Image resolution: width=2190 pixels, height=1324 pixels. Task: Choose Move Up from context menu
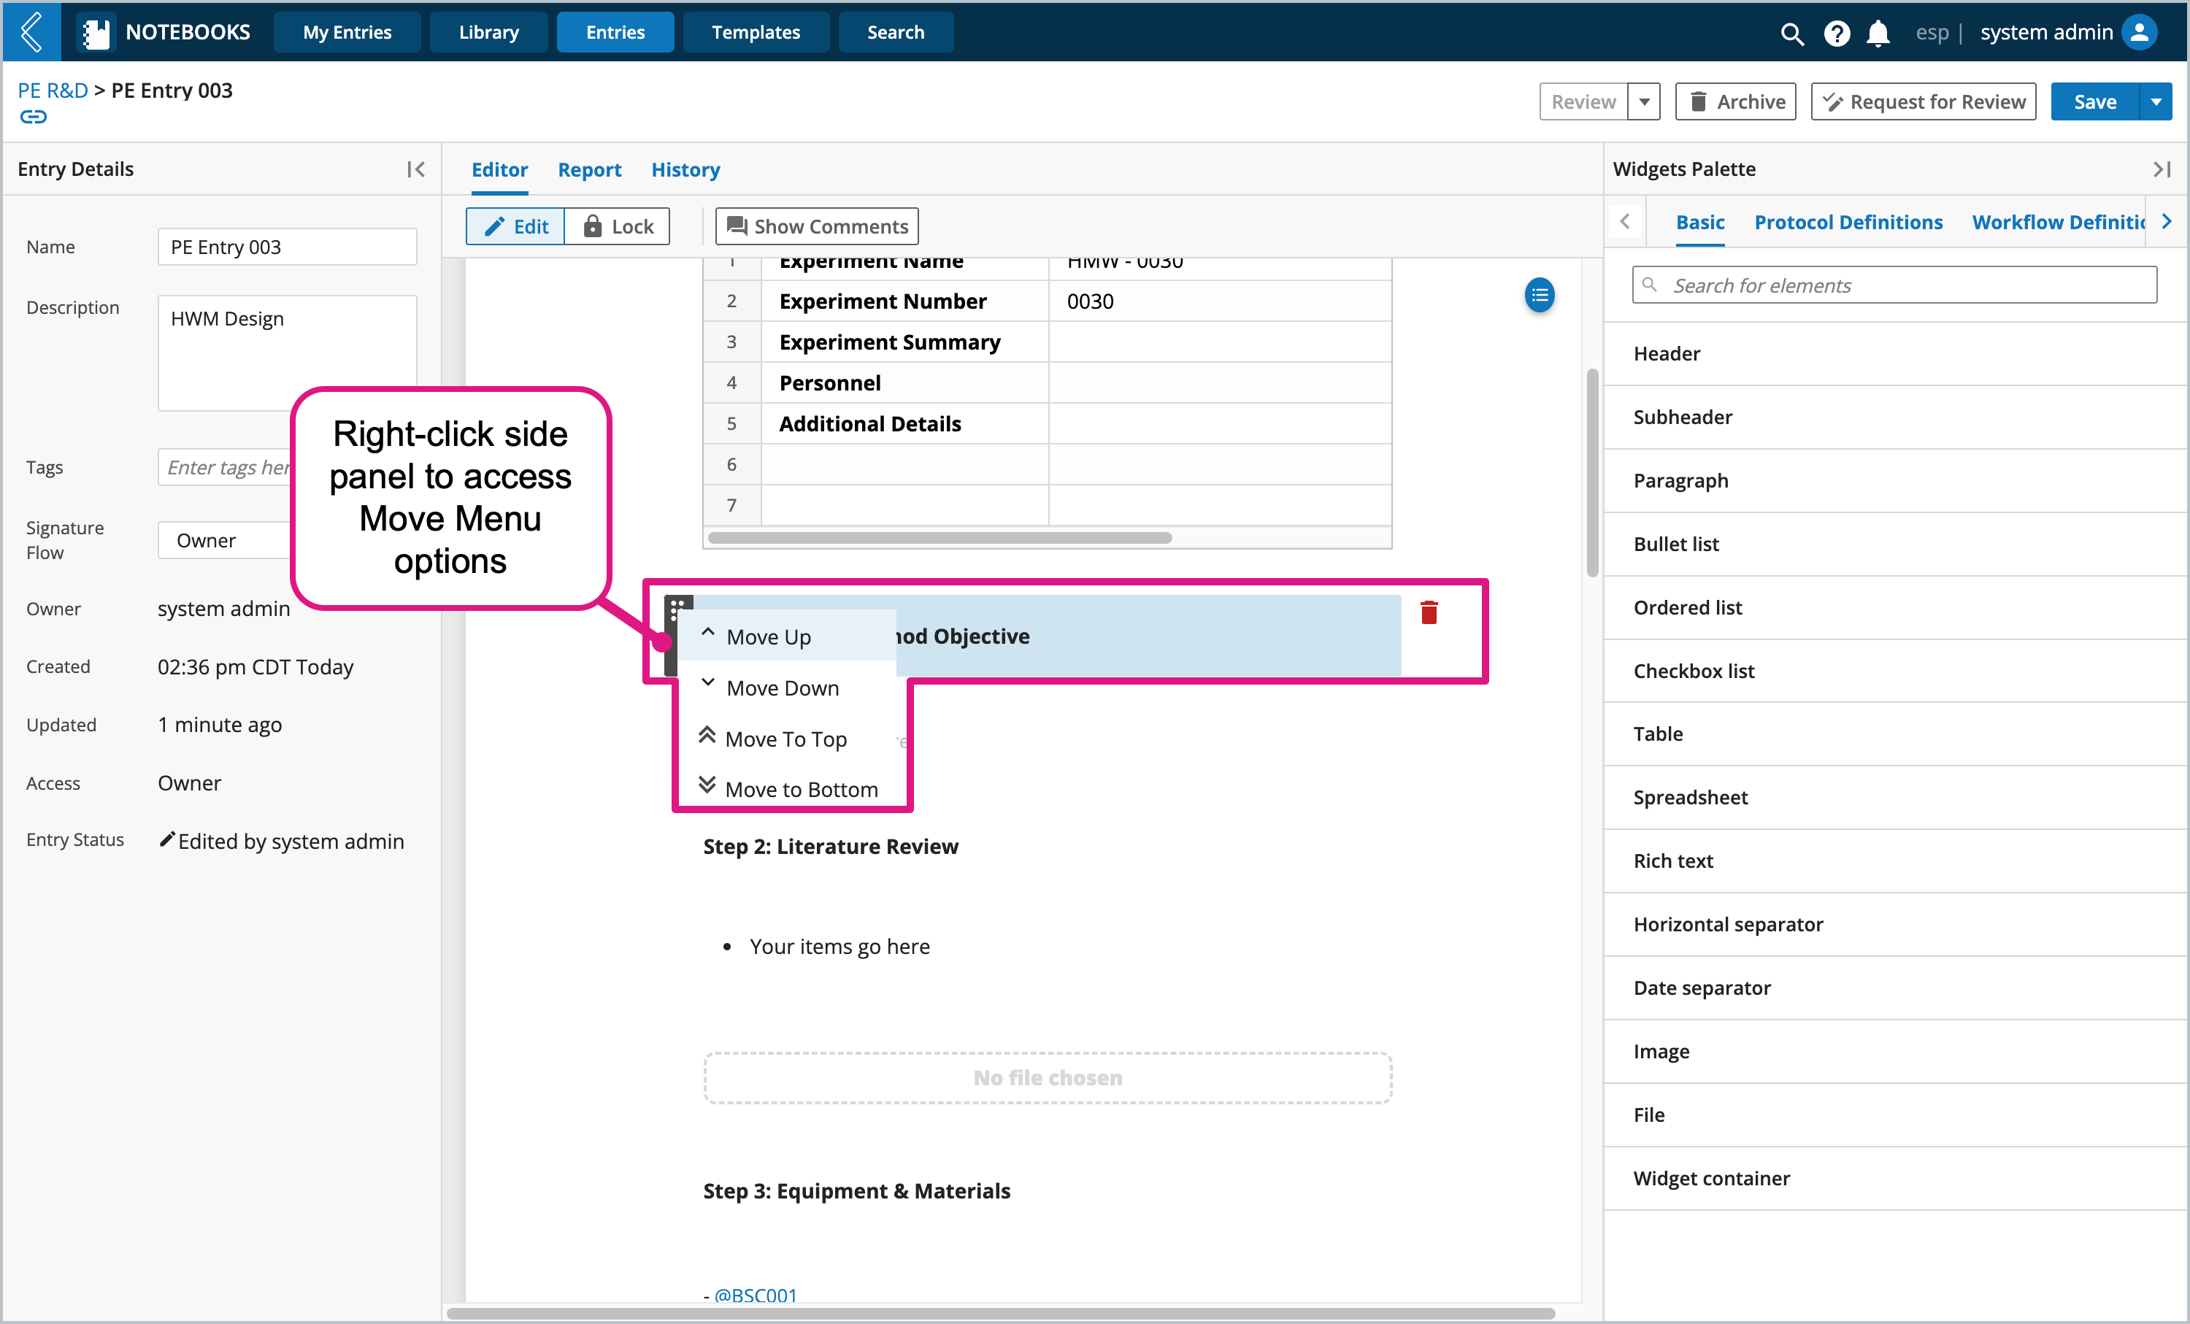coord(788,636)
